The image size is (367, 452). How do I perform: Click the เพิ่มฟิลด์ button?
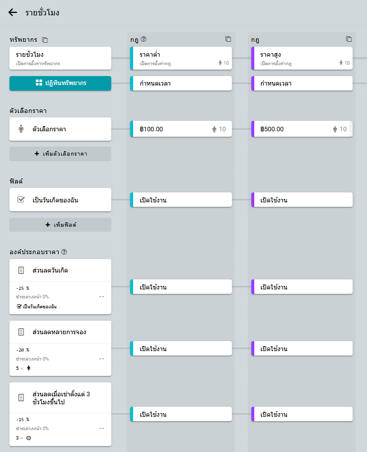click(x=60, y=225)
